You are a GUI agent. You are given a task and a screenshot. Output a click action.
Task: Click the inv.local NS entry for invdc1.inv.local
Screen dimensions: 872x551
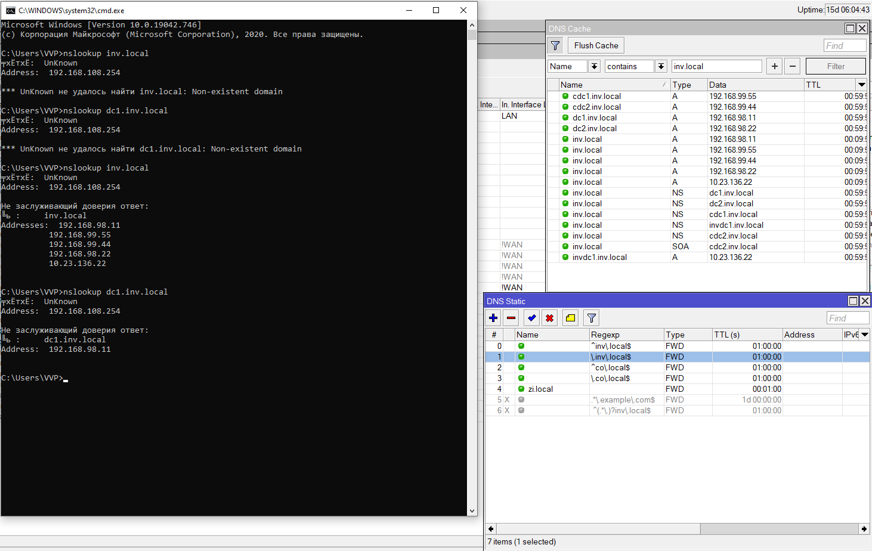[707, 225]
